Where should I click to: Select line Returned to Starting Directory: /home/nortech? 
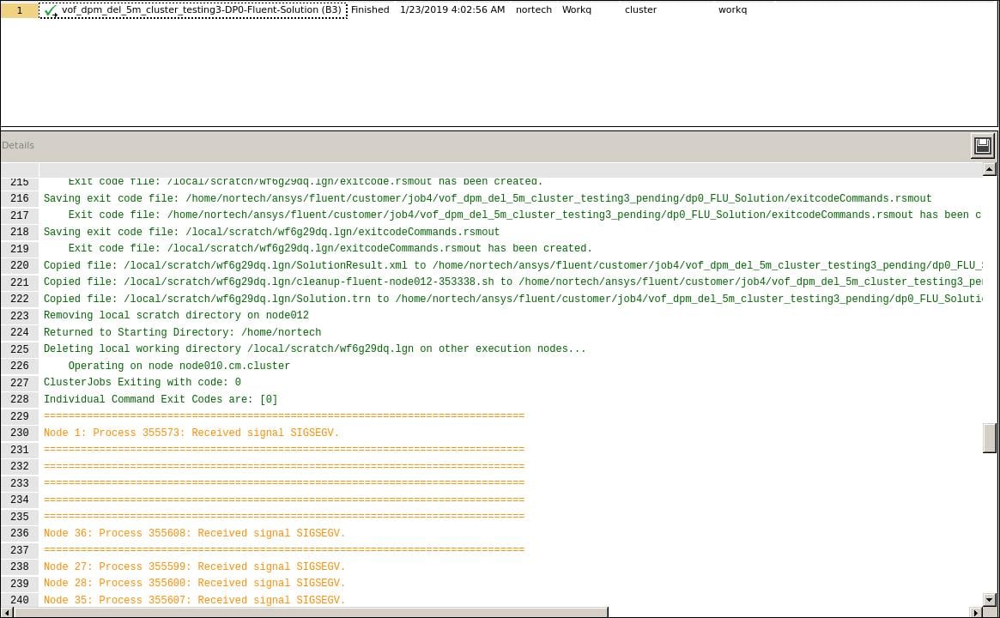[x=182, y=332]
